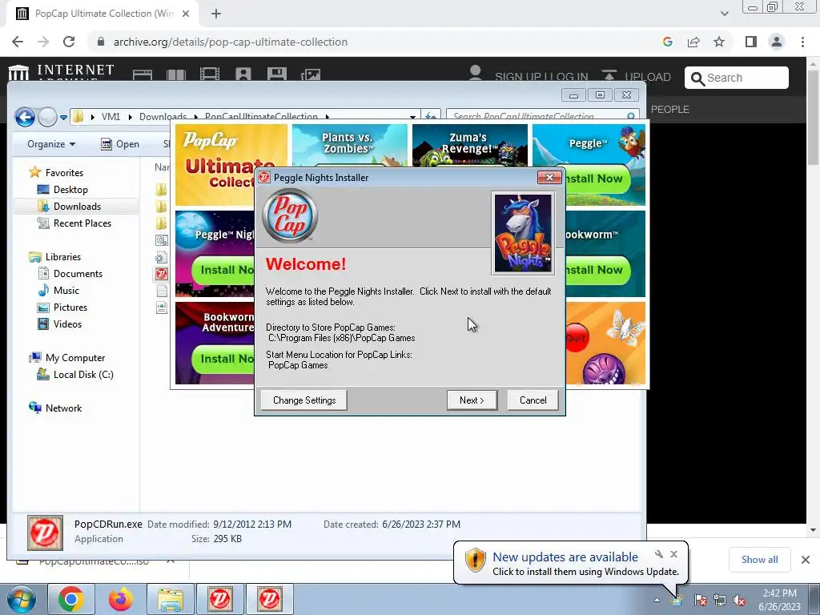The height and width of the screenshot is (615, 820).
Task: Click Downloads in the Explorer address path
Action: point(163,117)
